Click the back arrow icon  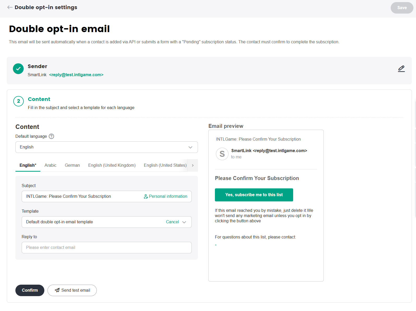pos(10,7)
